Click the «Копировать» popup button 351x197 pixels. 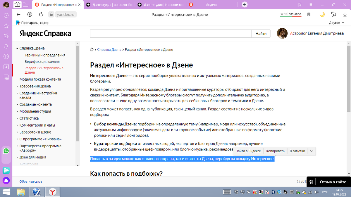pyautogui.click(x=275, y=151)
